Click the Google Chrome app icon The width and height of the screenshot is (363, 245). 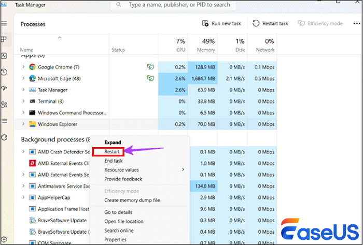(32, 67)
